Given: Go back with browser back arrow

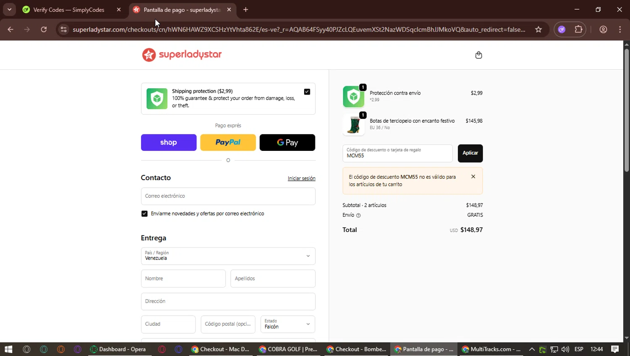Looking at the screenshot, I should point(10,29).
